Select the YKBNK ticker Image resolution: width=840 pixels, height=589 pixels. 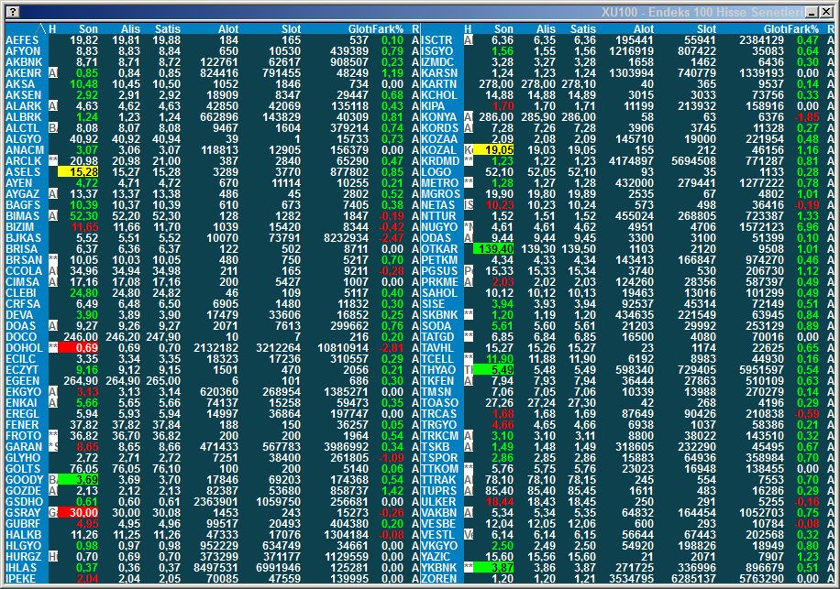click(x=439, y=568)
